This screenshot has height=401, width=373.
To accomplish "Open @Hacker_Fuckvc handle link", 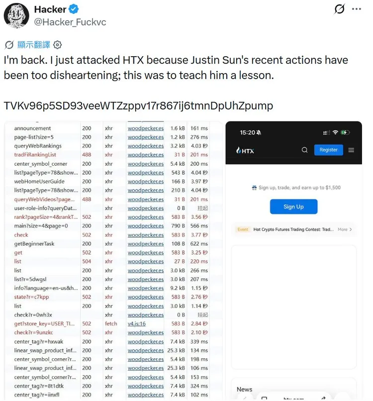I will (70, 22).
